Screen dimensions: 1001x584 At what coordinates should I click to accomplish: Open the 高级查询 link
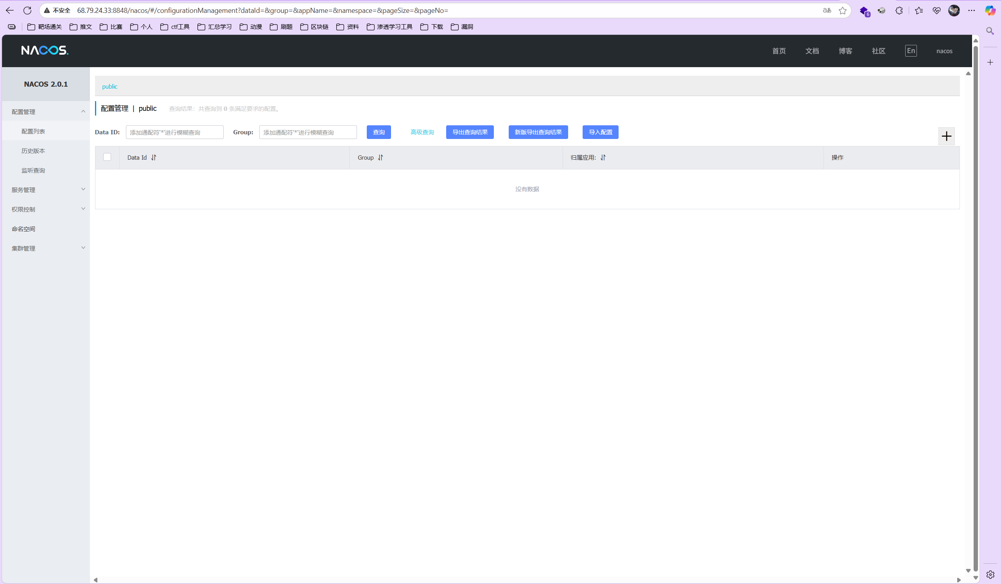(422, 132)
